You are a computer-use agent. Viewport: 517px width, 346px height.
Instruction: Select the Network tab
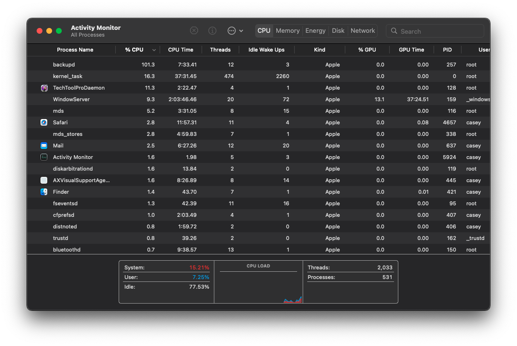tap(363, 31)
